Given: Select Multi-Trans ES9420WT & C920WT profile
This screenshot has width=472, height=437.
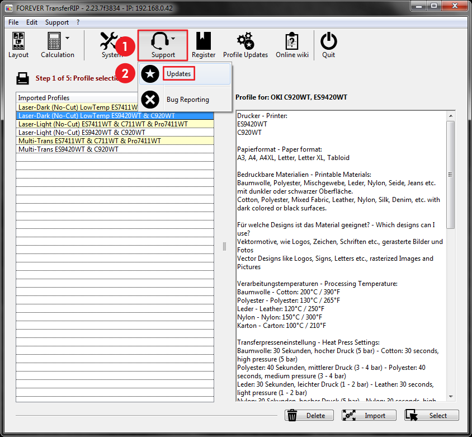Looking at the screenshot, I should (x=115, y=149).
